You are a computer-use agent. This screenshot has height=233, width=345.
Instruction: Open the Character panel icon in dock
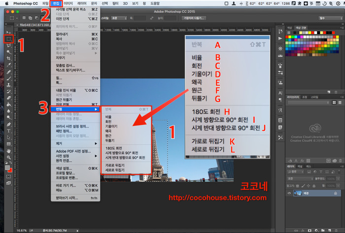pos(280,93)
